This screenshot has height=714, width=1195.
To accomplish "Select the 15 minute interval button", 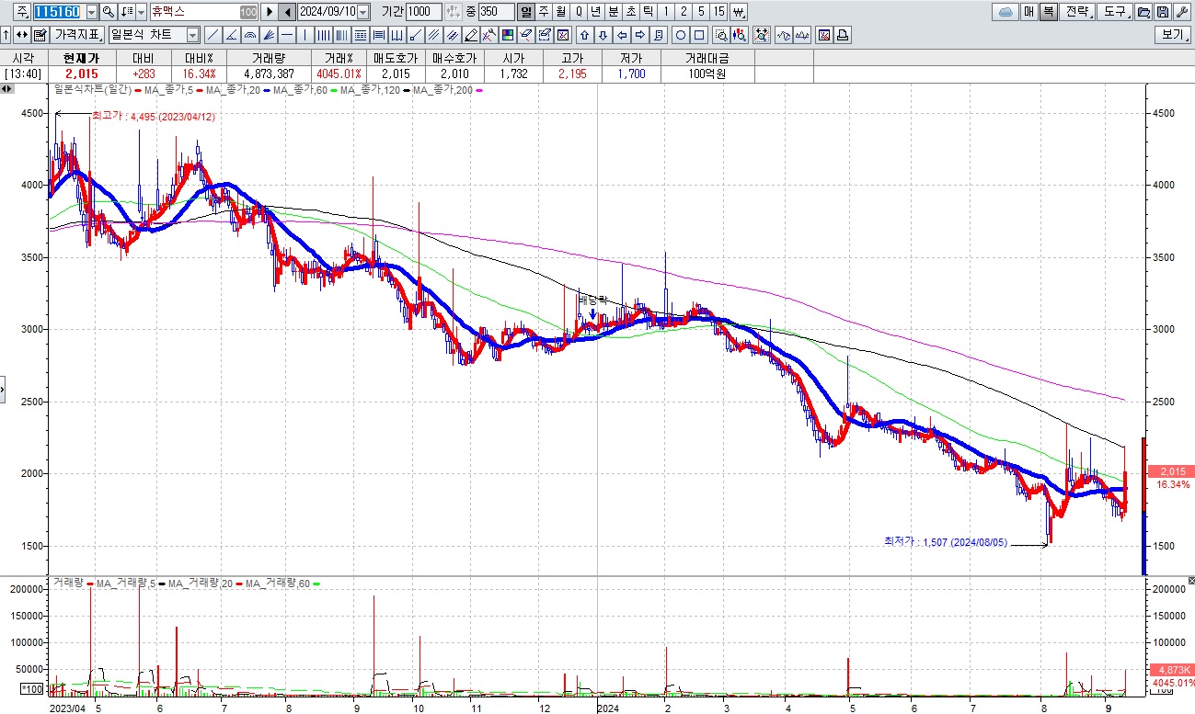I will 718,12.
